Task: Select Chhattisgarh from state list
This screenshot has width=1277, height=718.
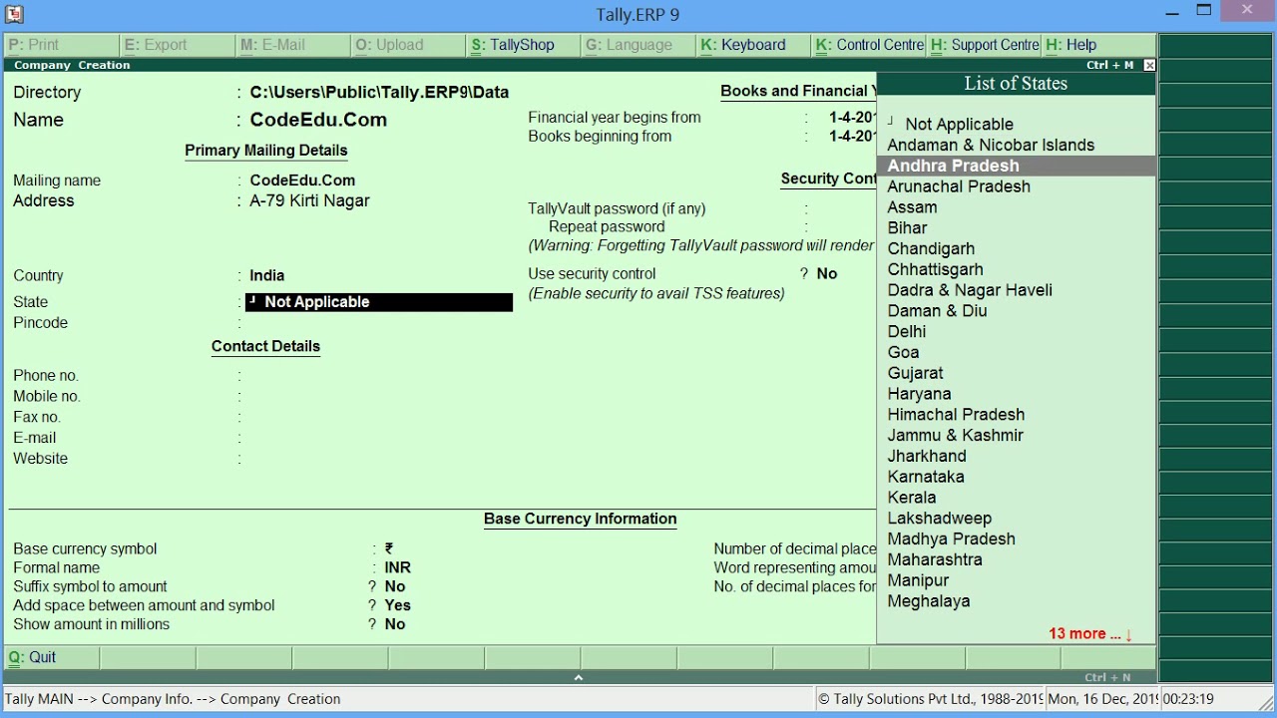Action: tap(935, 269)
